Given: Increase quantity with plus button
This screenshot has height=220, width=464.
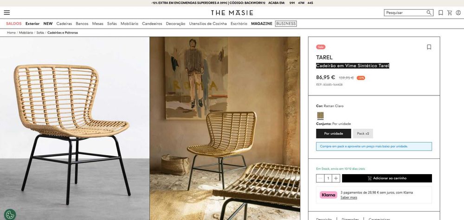Looking at the screenshot, I should [x=336, y=178].
